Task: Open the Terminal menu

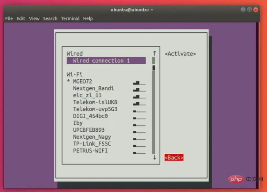Action: click(71, 19)
